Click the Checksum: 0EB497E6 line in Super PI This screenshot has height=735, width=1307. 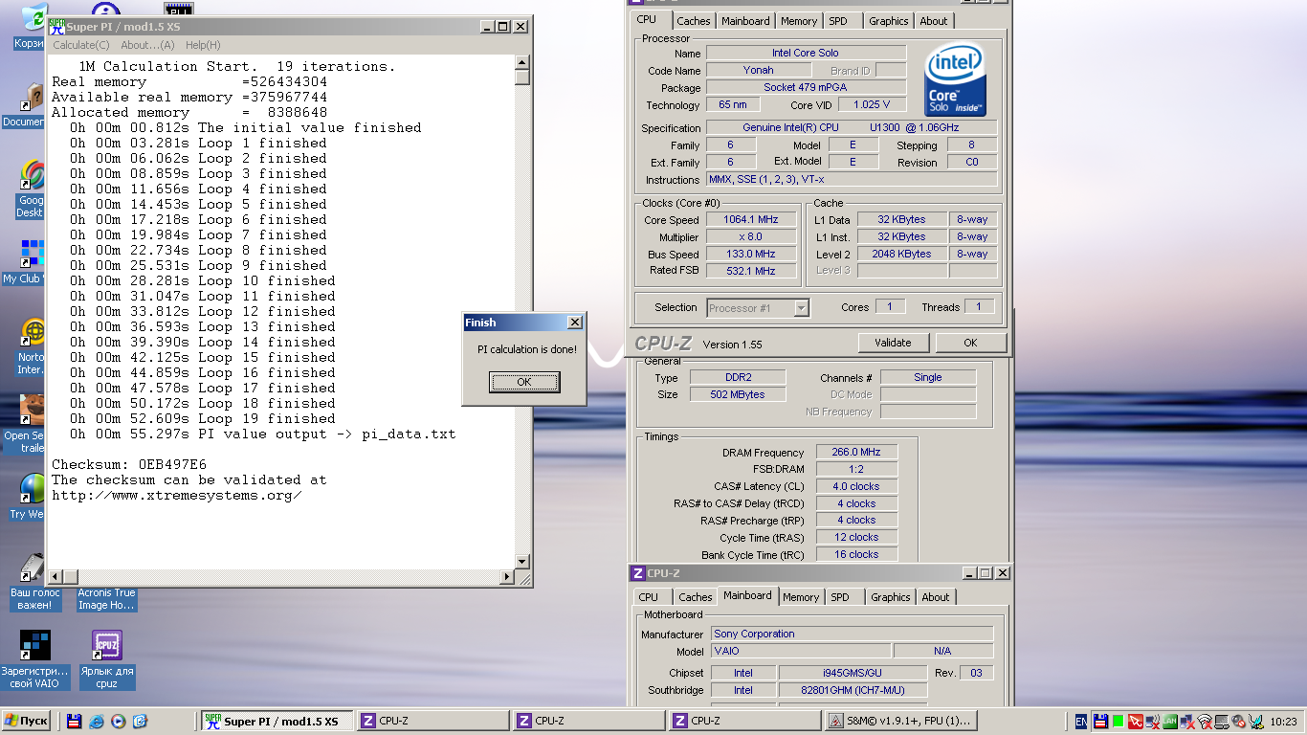tap(129, 464)
